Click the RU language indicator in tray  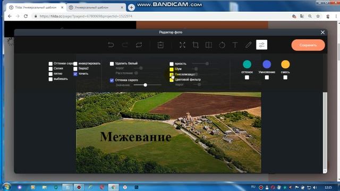click(253, 187)
